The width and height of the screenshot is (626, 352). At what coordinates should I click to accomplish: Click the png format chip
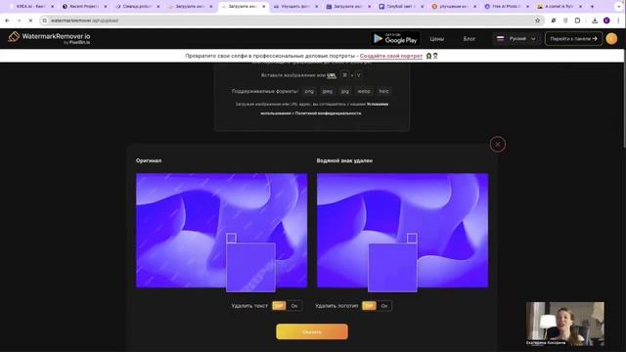(309, 91)
